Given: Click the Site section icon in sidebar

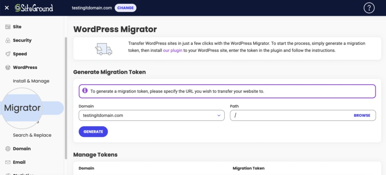Looking at the screenshot, I should pos(8,27).
